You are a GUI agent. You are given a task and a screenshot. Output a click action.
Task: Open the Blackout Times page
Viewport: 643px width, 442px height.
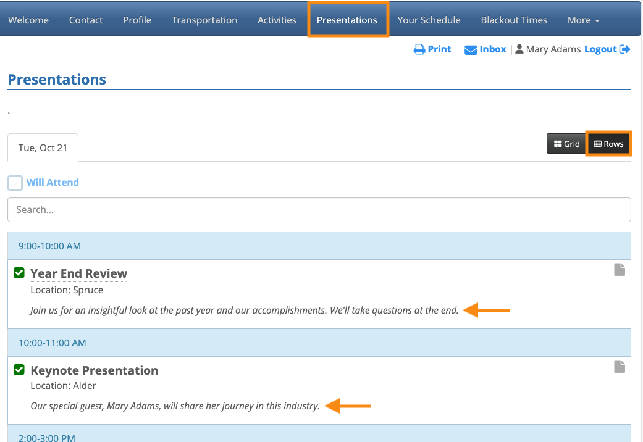[x=514, y=20]
